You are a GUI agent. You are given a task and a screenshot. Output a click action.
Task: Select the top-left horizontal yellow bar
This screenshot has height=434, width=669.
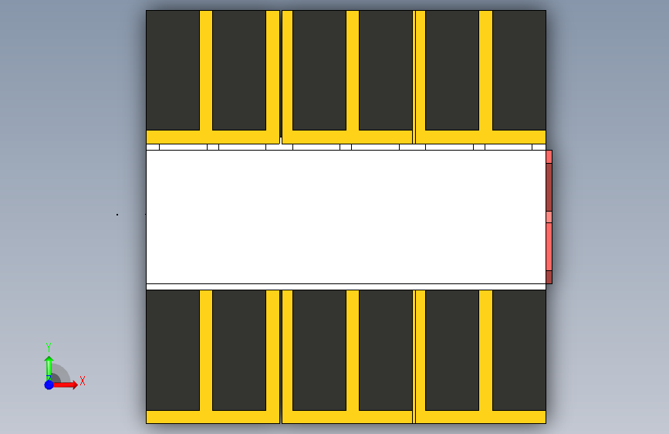212,137
